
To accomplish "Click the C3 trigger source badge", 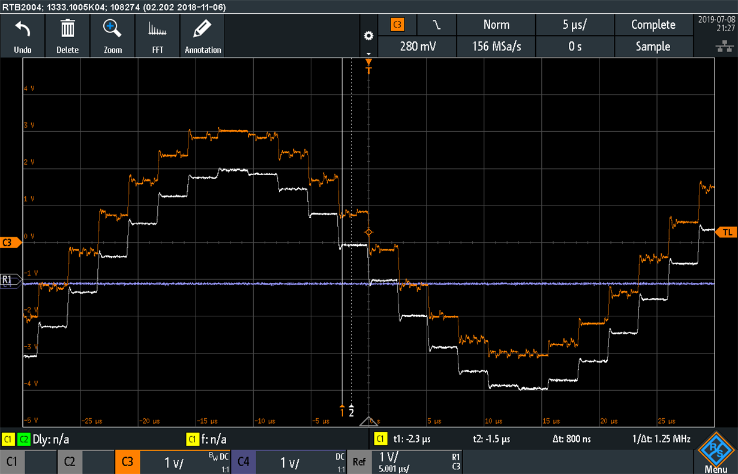I will coord(398,25).
